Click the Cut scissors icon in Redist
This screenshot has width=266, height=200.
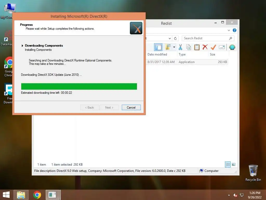[180, 47]
